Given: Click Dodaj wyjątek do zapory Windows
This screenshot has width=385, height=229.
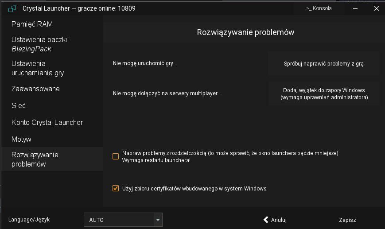Looking at the screenshot, I should (324, 93).
